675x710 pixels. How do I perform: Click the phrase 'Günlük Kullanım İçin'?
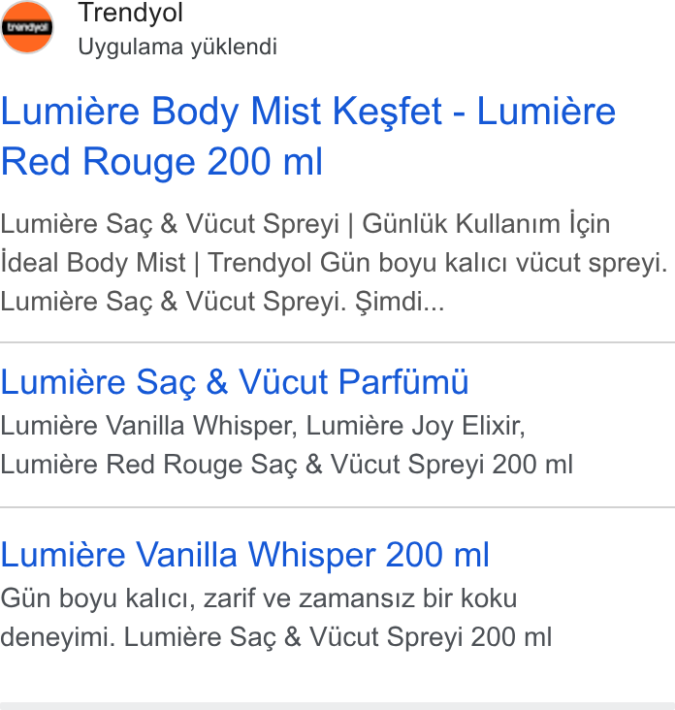coord(486,224)
